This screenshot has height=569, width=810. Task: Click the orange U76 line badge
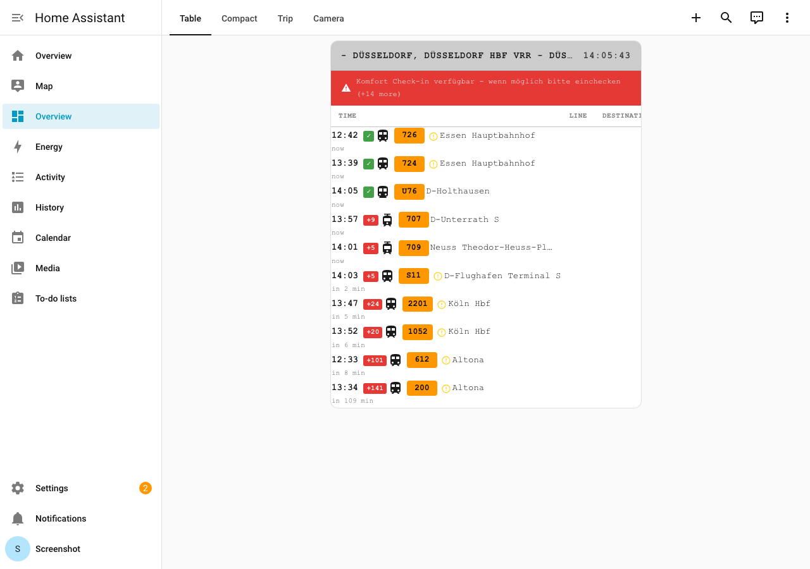coord(409,192)
